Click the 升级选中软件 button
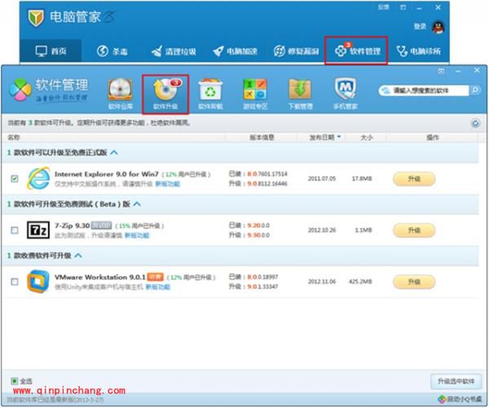489x408 pixels. click(x=456, y=381)
